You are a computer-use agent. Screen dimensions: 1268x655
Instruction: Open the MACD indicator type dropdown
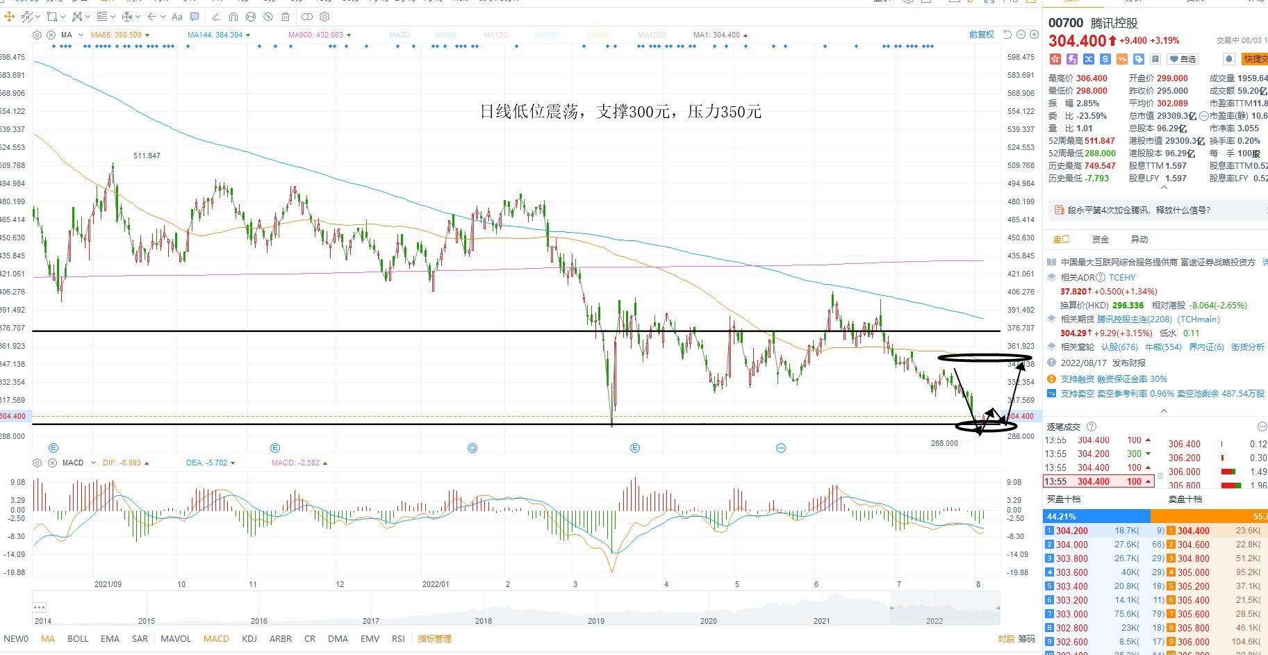pos(93,463)
